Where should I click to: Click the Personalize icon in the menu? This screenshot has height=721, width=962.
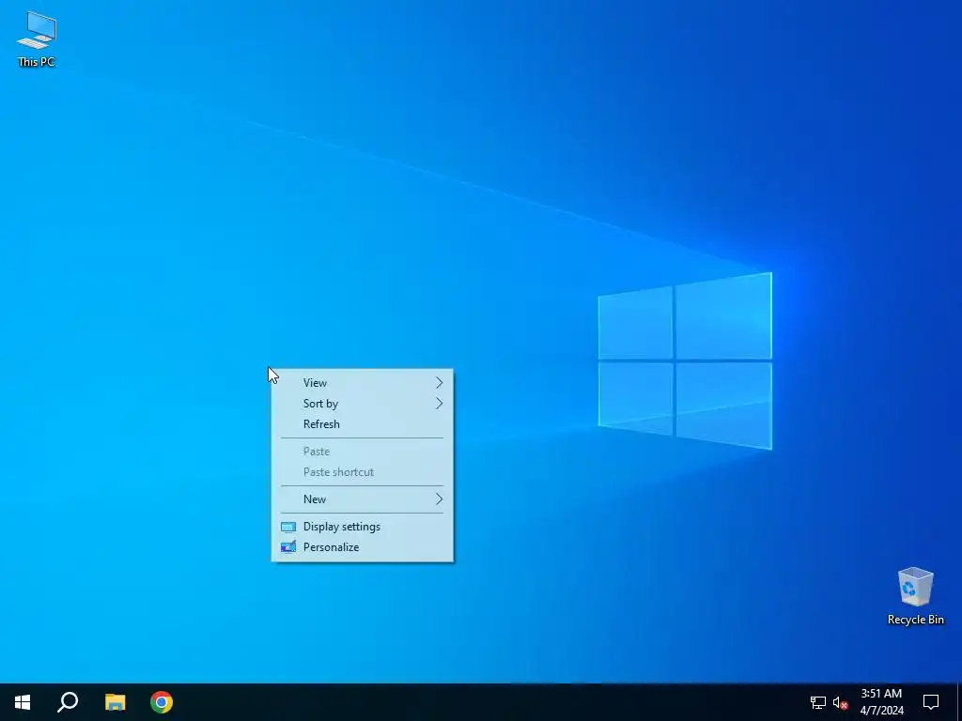pyautogui.click(x=288, y=547)
